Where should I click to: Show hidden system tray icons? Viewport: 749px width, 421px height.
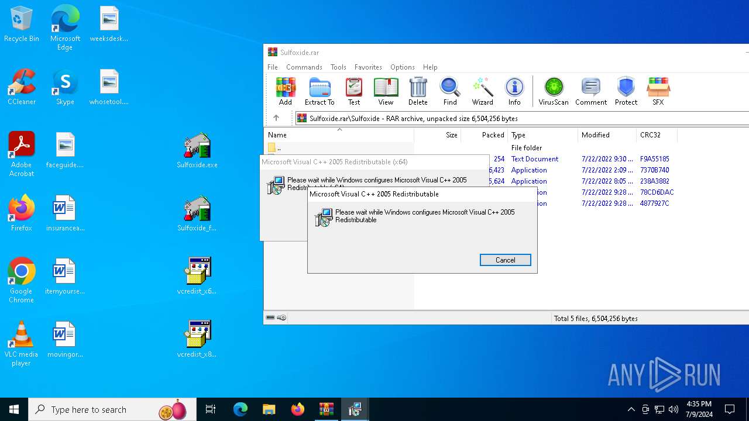[631, 409]
